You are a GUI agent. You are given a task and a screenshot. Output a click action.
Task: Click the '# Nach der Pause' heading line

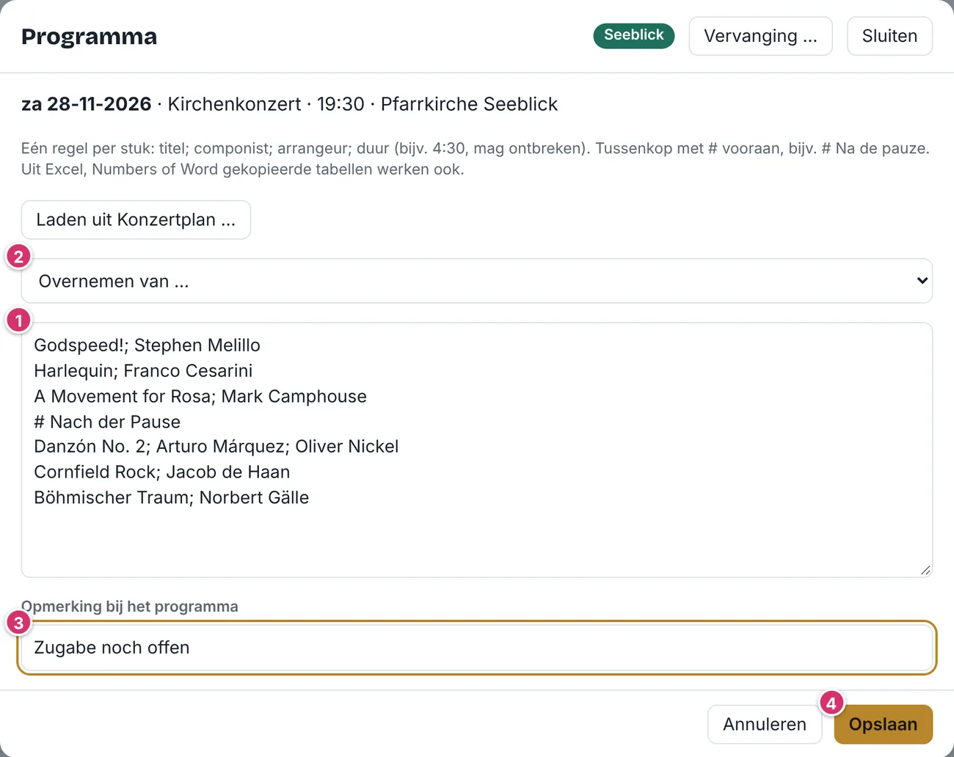click(107, 422)
